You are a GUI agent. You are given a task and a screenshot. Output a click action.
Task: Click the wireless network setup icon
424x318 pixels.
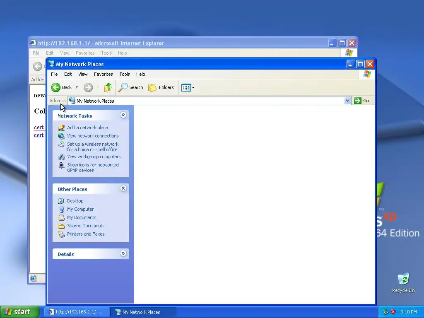coord(61,144)
